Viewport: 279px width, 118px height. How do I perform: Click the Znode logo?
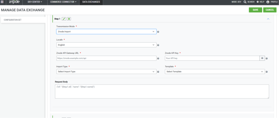[x=14, y=2]
